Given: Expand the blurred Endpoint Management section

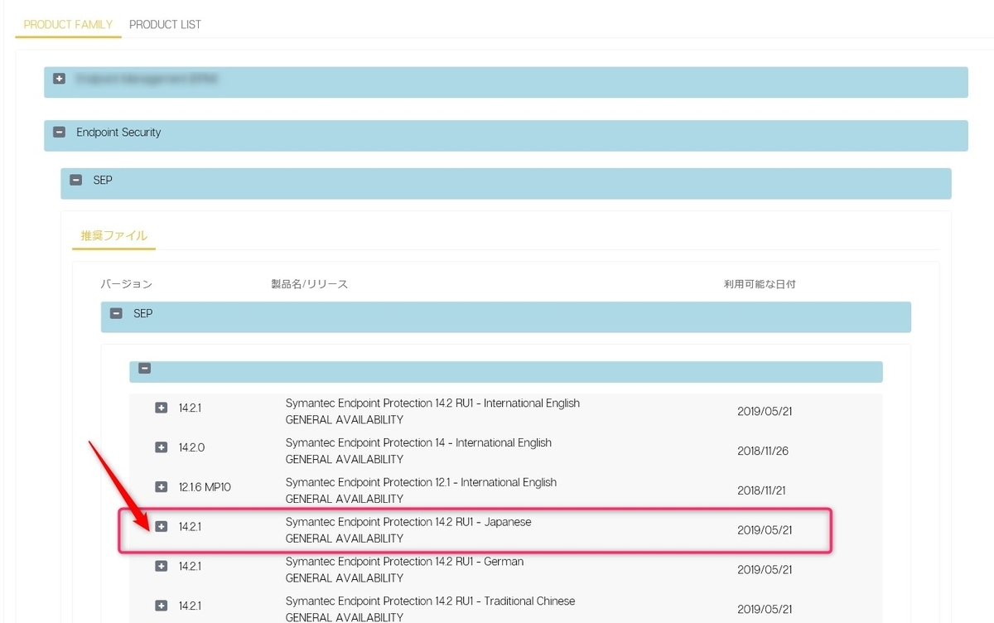Looking at the screenshot, I should [x=59, y=79].
